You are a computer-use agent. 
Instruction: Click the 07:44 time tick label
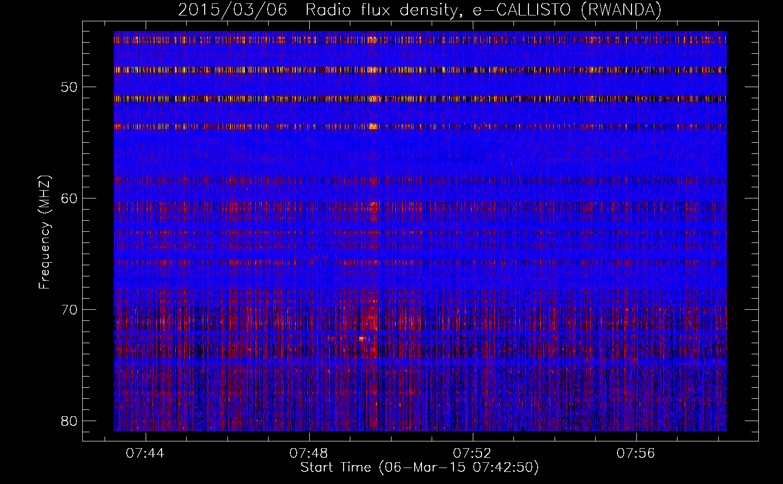[145, 454]
